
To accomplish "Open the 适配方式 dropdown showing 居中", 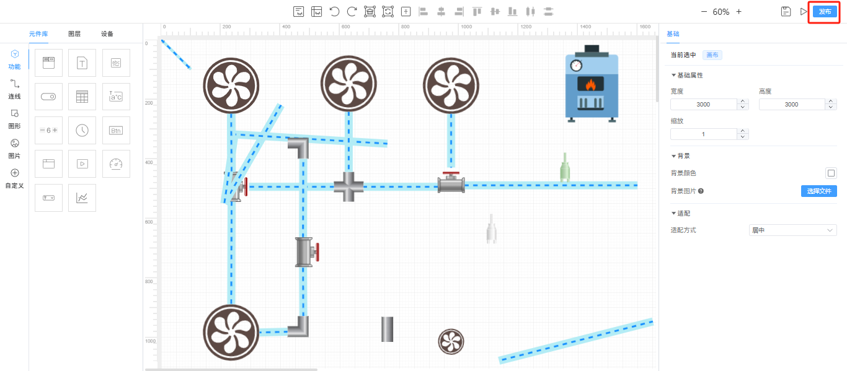I will coord(793,230).
